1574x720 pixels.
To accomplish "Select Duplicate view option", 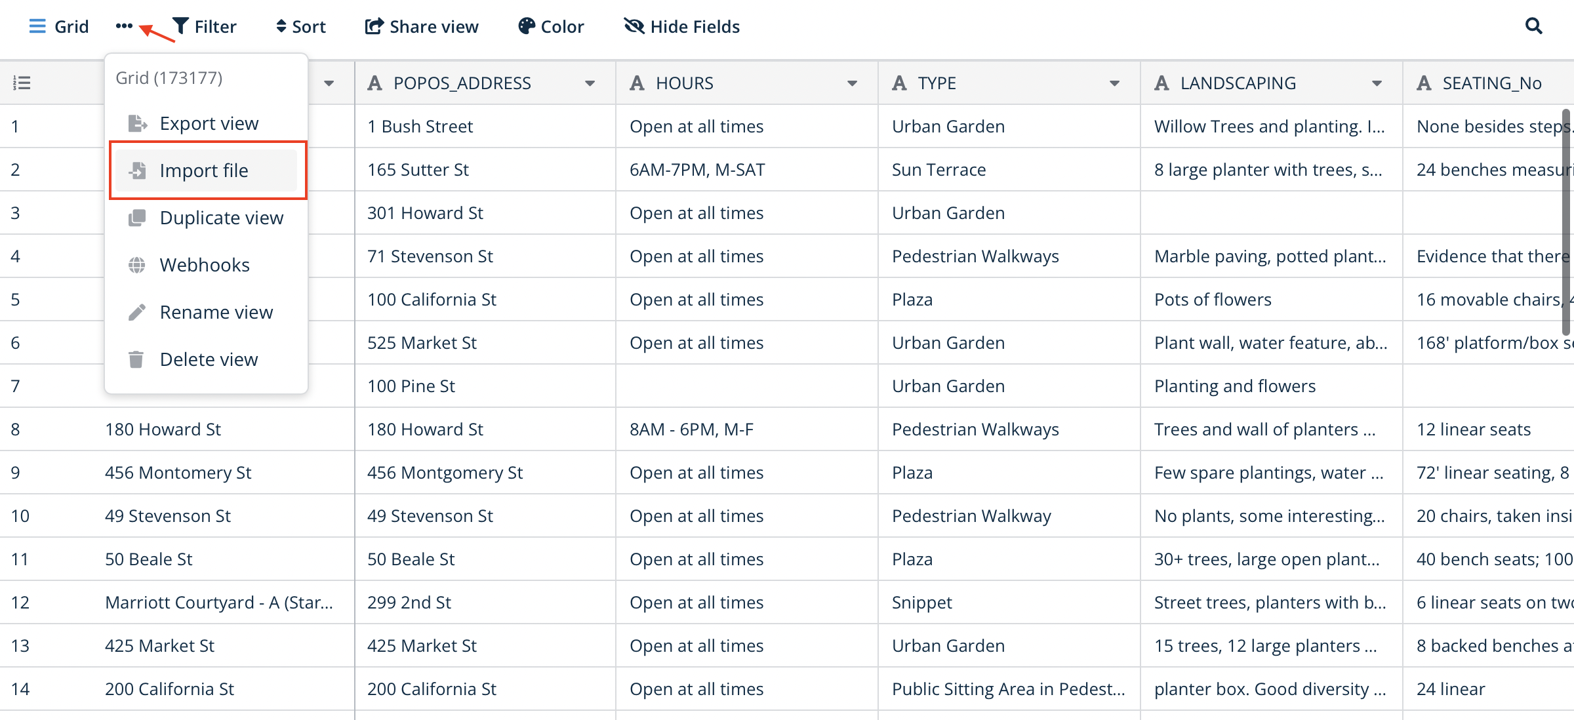I will click(221, 218).
